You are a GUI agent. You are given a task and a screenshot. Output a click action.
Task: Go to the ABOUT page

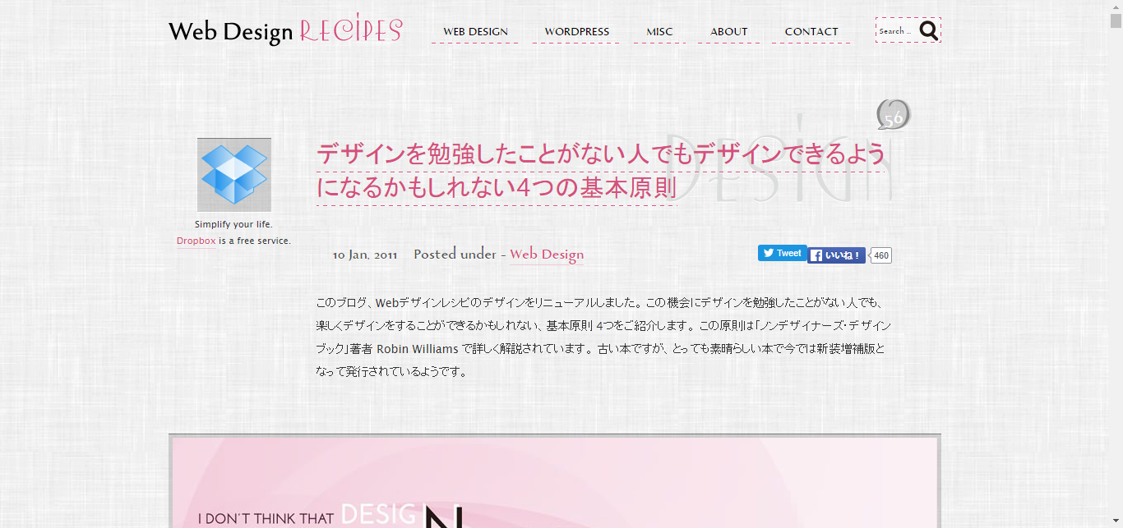[x=728, y=32]
